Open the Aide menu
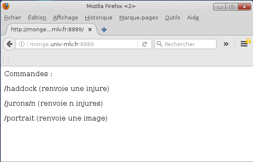The height and width of the screenshot is (162, 253). pos(193,17)
